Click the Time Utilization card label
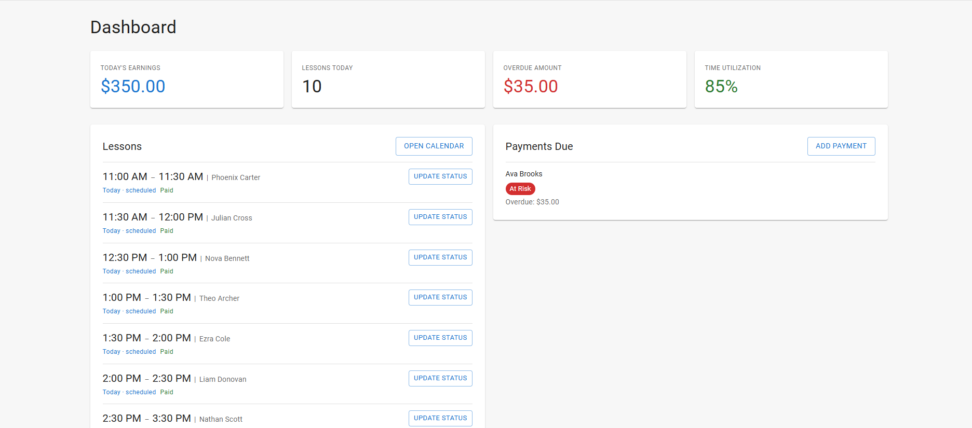Screen dimensions: 972x428 tap(733, 68)
